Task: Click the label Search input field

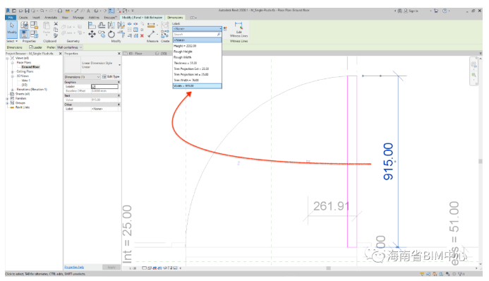Action: tap(197, 35)
